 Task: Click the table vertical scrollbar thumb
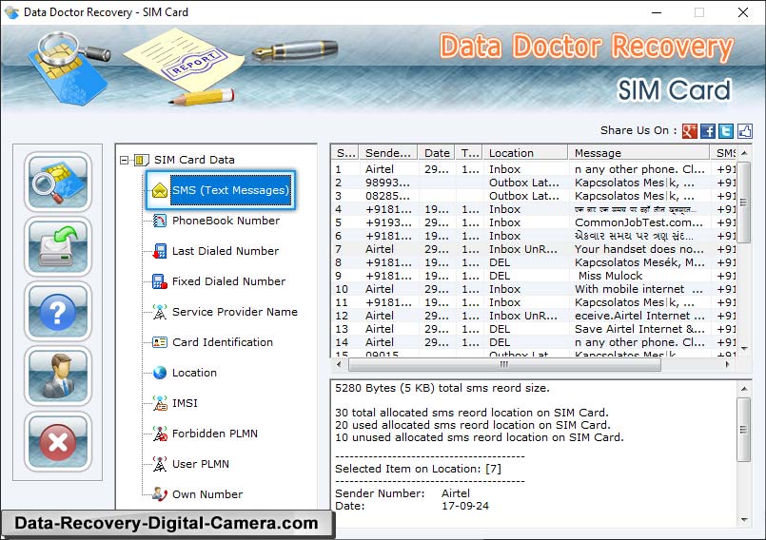pos(743,202)
